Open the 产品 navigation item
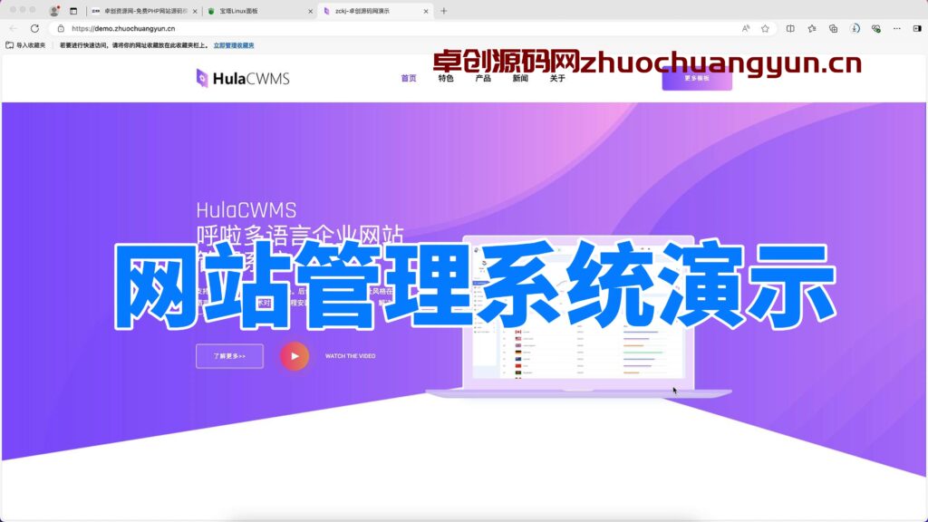The image size is (928, 522). 483,78
